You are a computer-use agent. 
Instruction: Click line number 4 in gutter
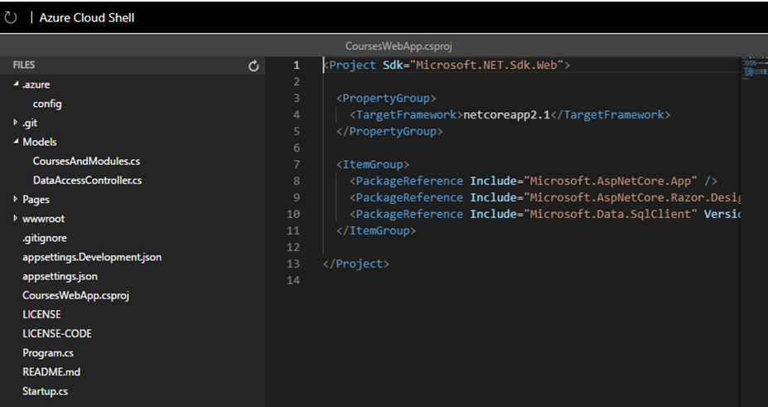(296, 114)
